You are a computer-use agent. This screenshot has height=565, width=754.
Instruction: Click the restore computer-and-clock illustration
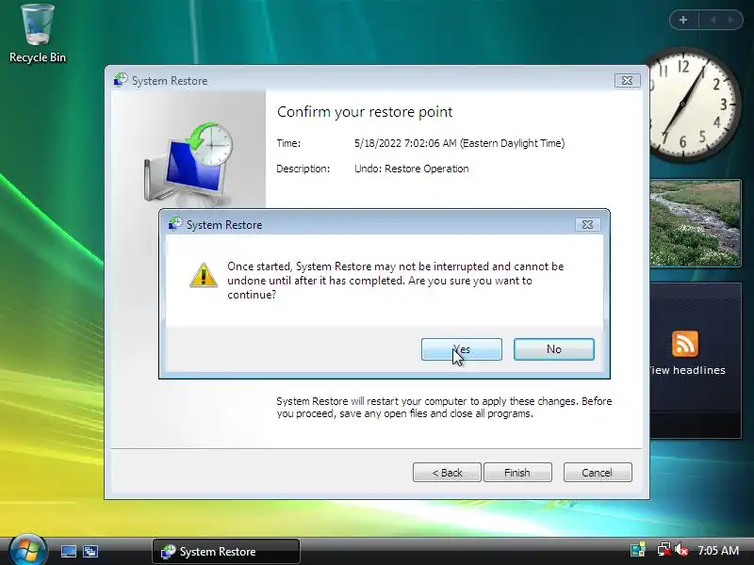point(188,163)
